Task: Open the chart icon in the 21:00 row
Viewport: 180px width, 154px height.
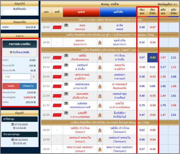Action: pyautogui.click(x=100, y=96)
